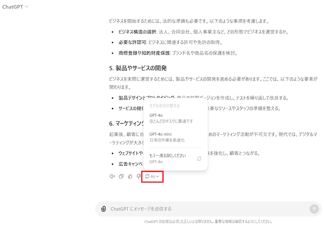Viewport: 324px width, 225px height.
Task: Click the thumbs down icon
Action: pyautogui.click(x=139, y=176)
